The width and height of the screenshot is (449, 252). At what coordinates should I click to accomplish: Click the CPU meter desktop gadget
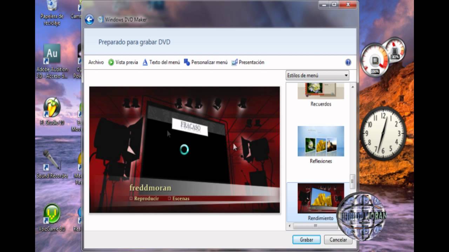click(375, 60)
